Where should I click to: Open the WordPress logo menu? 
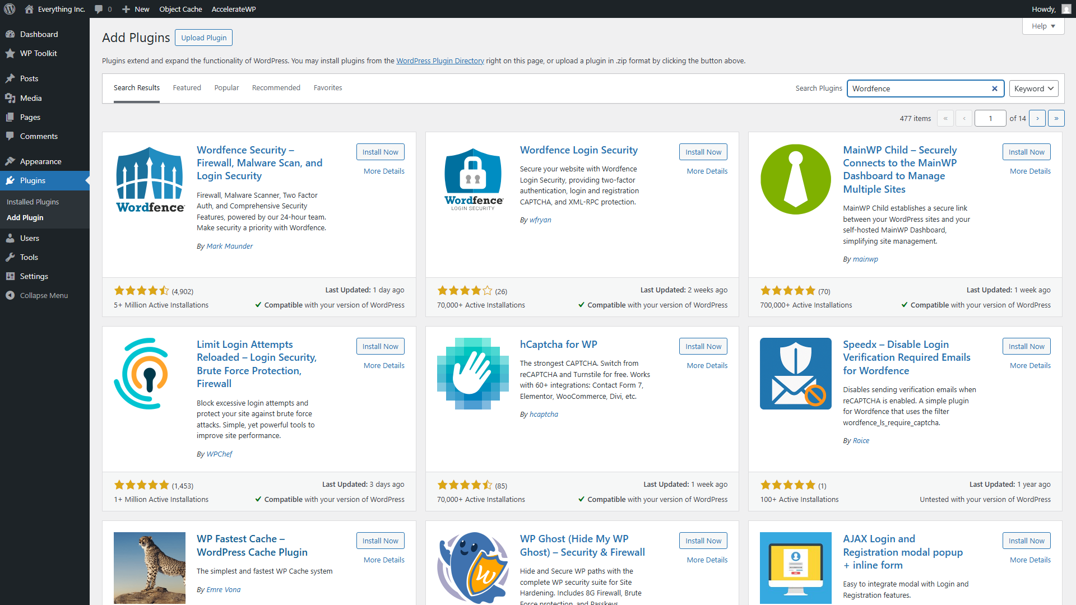coord(10,9)
